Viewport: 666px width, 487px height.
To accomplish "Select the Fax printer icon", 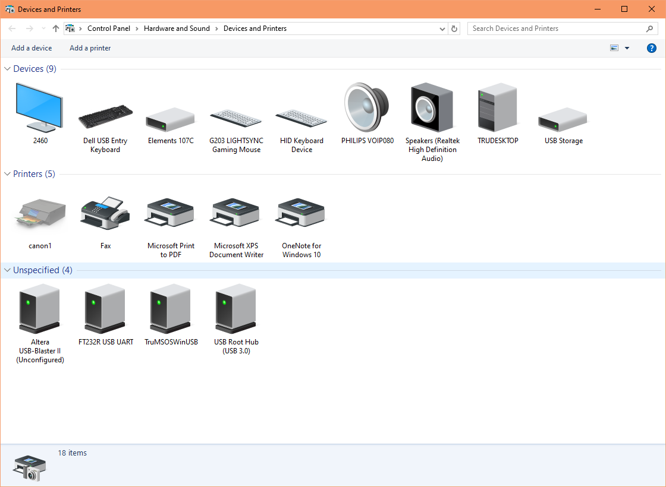I will [x=105, y=213].
